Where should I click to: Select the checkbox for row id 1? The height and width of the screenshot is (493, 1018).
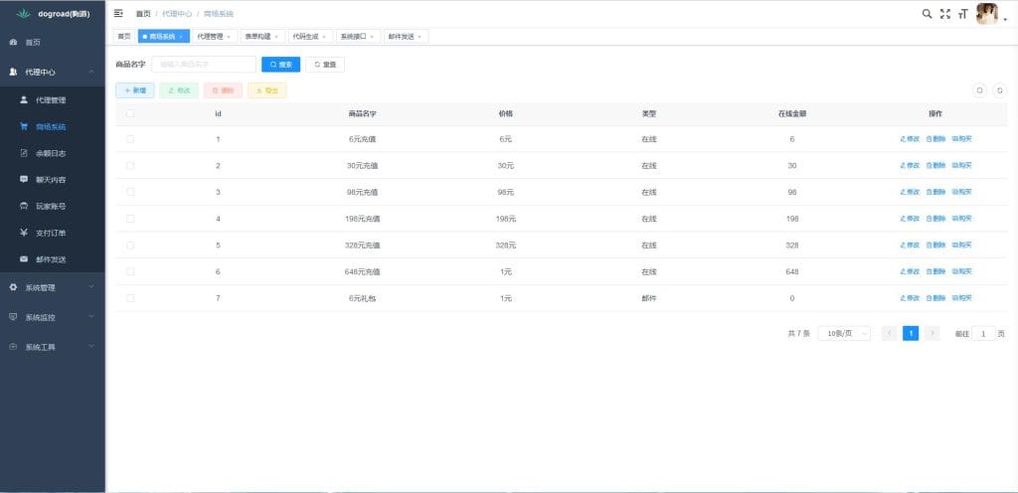(x=130, y=139)
